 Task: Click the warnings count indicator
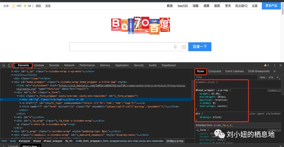point(266,65)
